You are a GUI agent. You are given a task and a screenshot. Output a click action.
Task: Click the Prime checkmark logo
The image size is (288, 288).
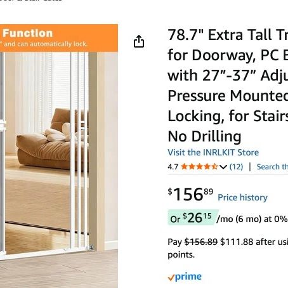tap(185, 277)
